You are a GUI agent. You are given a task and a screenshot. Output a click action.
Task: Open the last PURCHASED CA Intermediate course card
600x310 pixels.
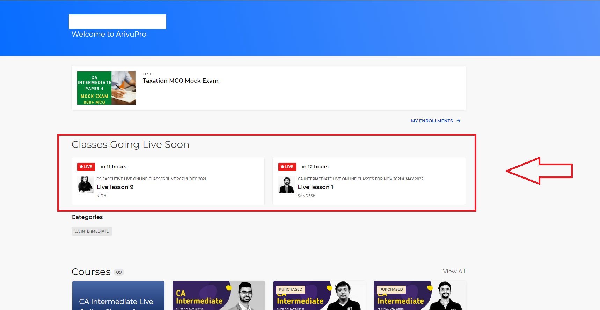pyautogui.click(x=420, y=295)
